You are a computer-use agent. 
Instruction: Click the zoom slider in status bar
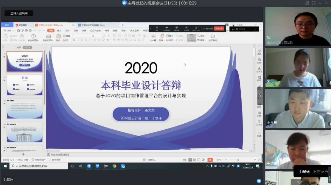pos(238,160)
